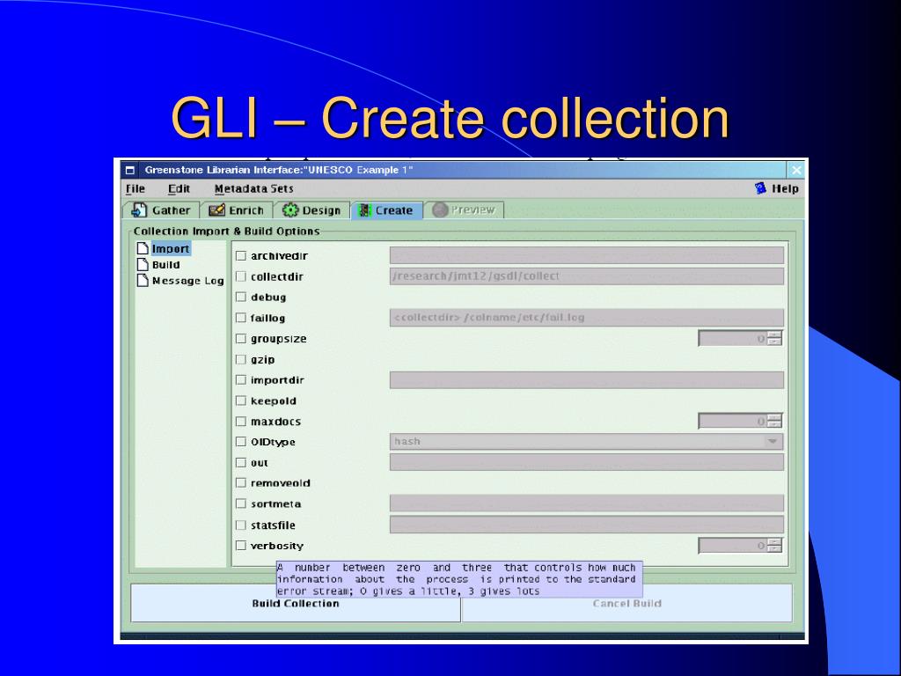901x676 pixels.
Task: Click the maxdocs number field
Action: 733,422
